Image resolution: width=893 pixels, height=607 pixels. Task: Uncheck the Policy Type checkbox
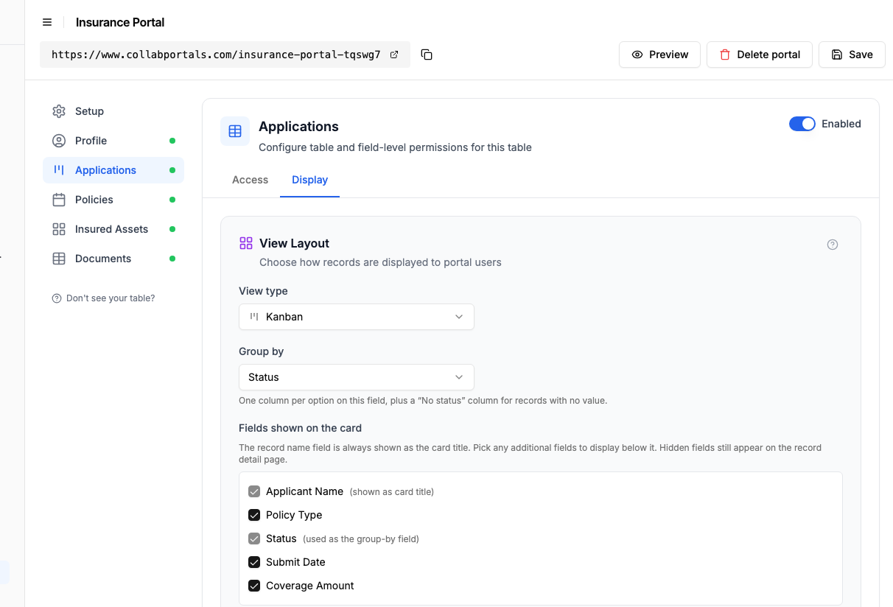(x=254, y=515)
